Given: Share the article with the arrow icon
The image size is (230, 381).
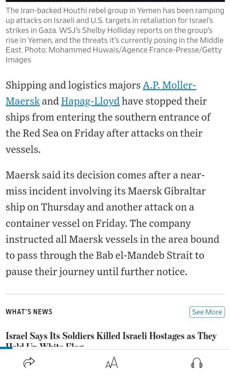Looking at the screenshot, I should (29, 362).
